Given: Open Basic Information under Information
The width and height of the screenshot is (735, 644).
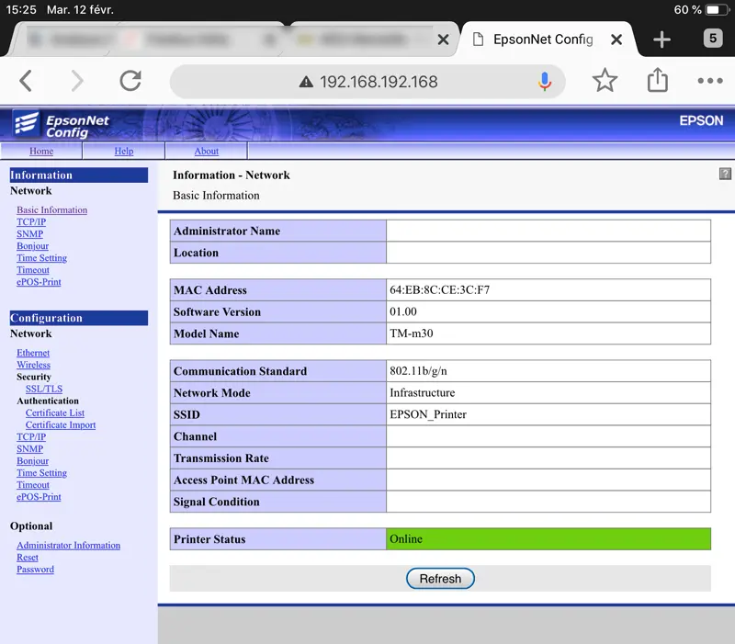Looking at the screenshot, I should pos(52,210).
